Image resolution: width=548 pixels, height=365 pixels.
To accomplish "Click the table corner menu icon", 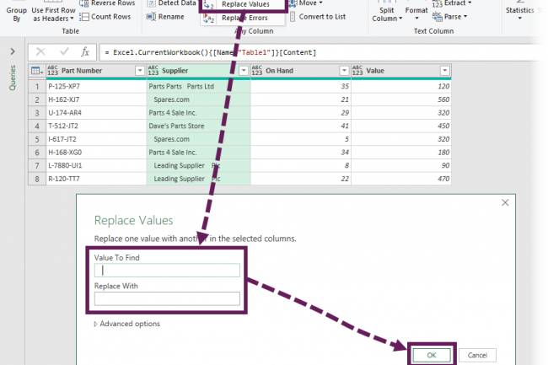I will (37, 71).
